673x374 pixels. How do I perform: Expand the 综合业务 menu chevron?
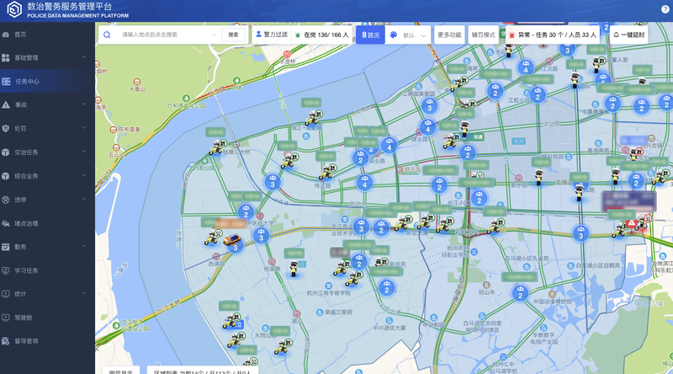click(x=84, y=175)
